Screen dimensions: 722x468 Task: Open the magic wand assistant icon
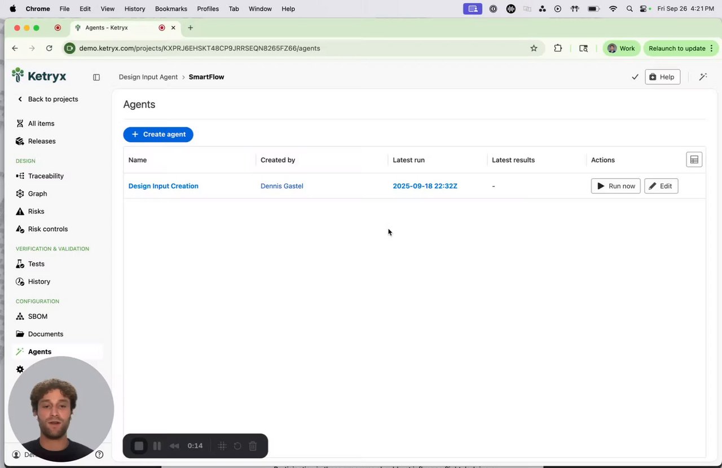703,77
